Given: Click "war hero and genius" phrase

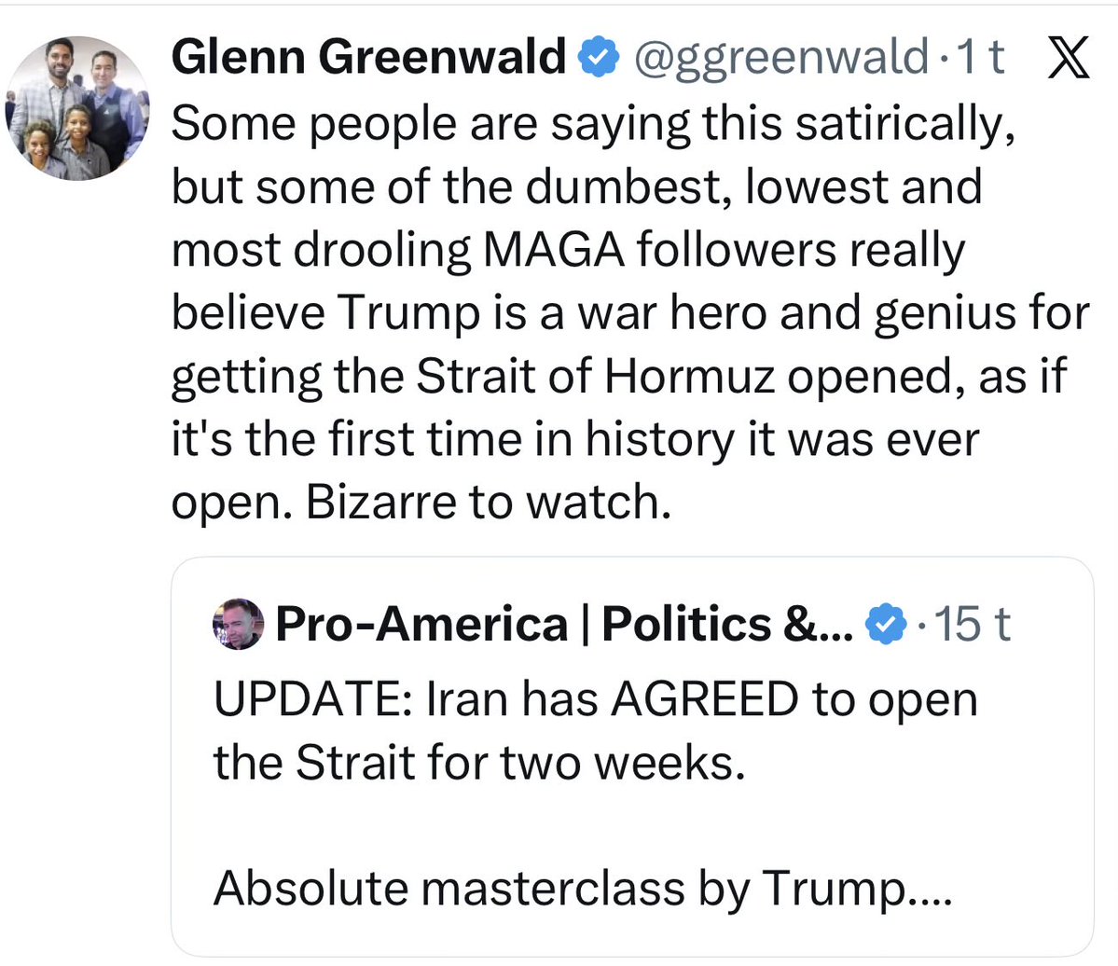Looking at the screenshot, I should (x=768, y=313).
